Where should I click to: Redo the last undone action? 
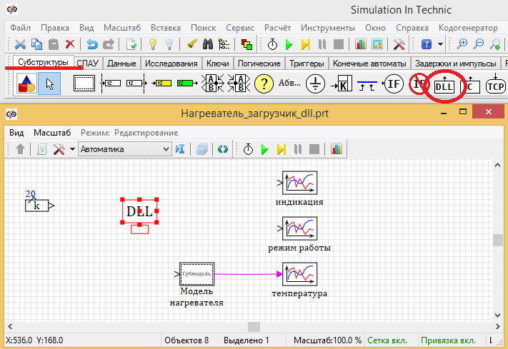(x=109, y=44)
